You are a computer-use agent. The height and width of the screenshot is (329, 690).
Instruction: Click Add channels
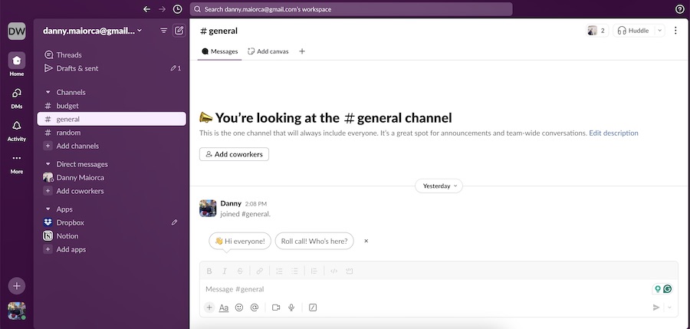(111, 146)
